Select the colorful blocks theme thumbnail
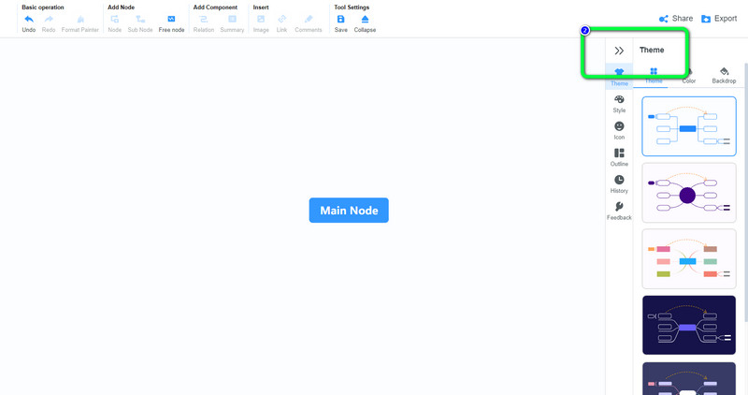This screenshot has height=395, width=748. click(689, 259)
